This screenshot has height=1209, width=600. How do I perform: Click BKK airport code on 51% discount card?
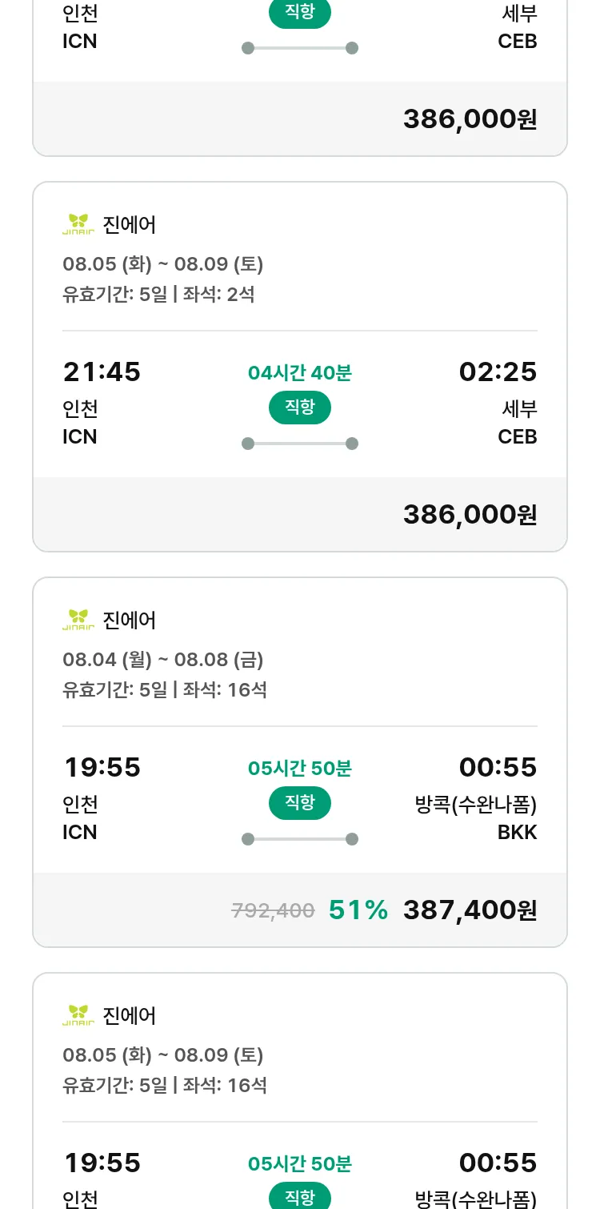(517, 832)
